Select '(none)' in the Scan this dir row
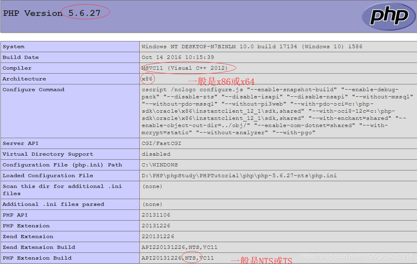The height and width of the screenshot is (264, 417). [152, 186]
